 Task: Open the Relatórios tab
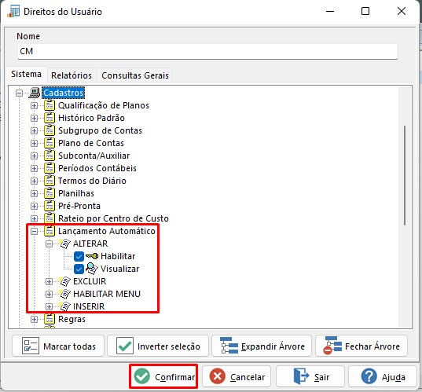point(72,75)
